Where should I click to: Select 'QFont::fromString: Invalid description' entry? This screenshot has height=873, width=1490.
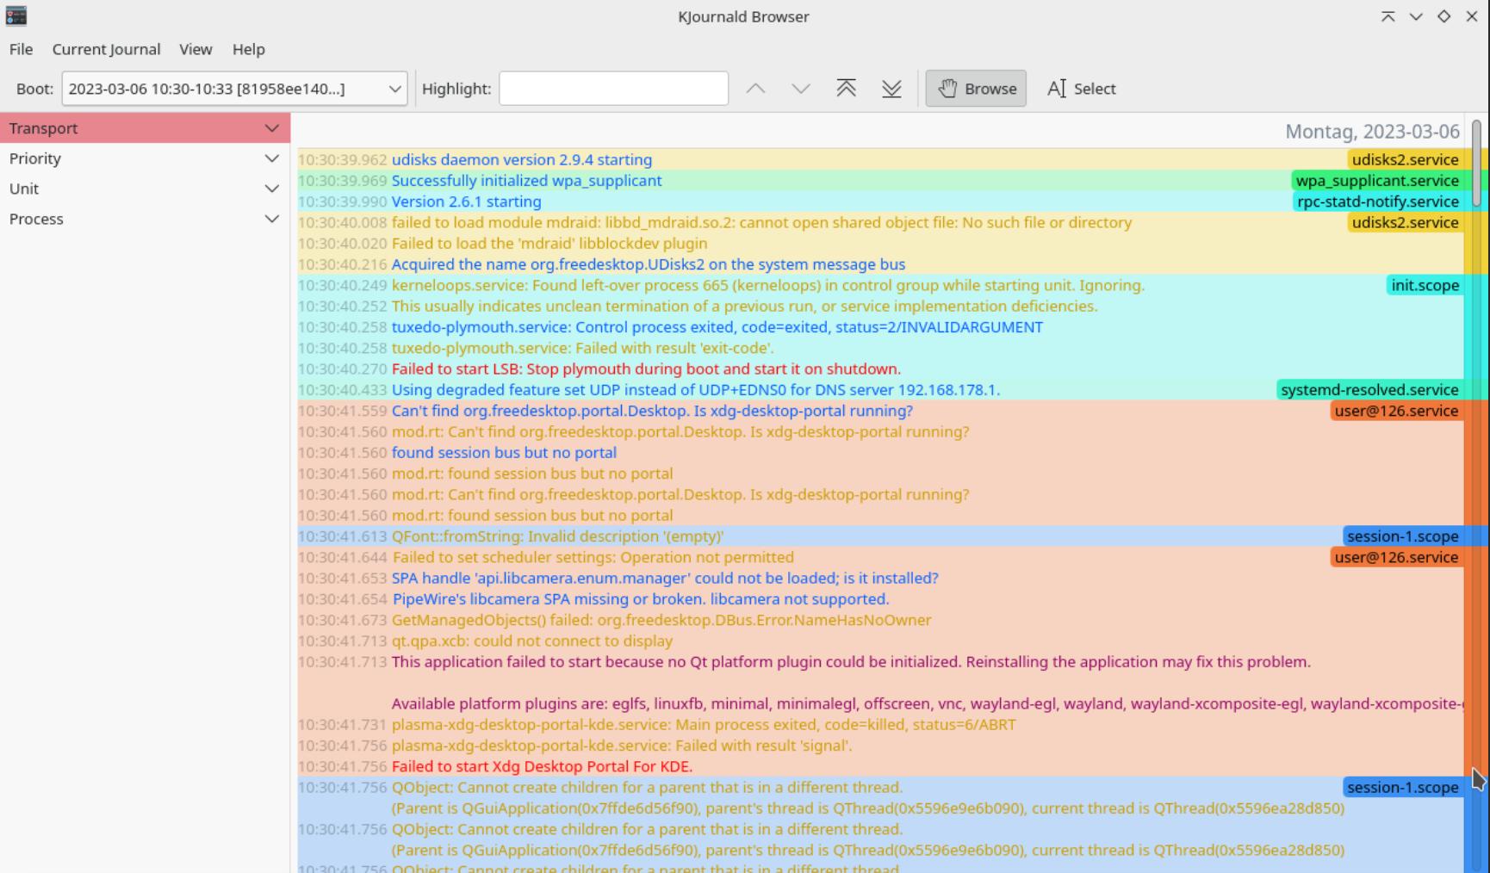click(557, 536)
